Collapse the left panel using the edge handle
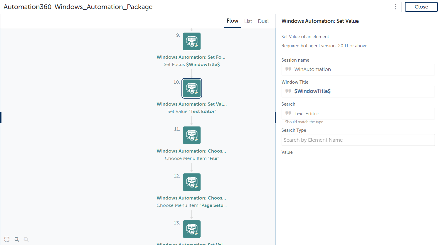 point(1,118)
